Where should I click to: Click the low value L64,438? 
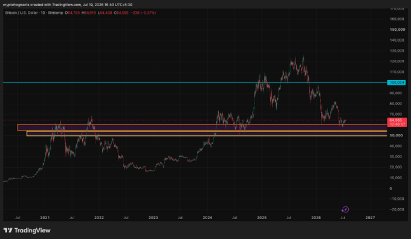point(105,13)
